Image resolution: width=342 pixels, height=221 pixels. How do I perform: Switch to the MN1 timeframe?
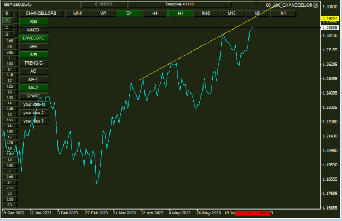[x=78, y=14]
